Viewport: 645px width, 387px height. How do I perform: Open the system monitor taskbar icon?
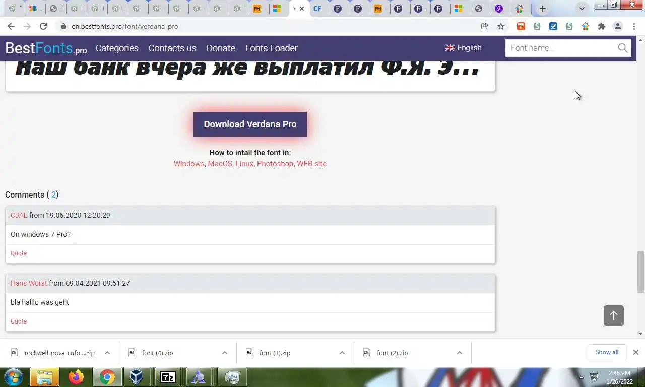coord(232,377)
